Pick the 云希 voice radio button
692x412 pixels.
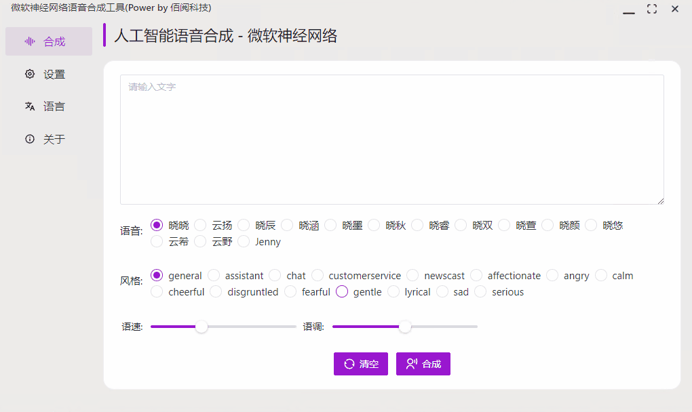(x=157, y=241)
